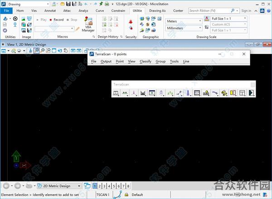Switch to the Drawing Aids ribbon tab
Viewport: 272px width, 199px height.
click(x=157, y=10)
